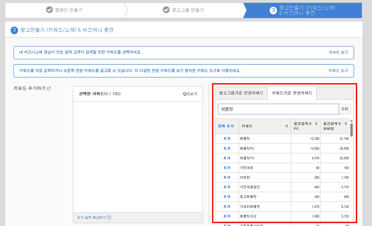Click the 조회 search button
The width and height of the screenshot is (372, 226).
coord(345,109)
